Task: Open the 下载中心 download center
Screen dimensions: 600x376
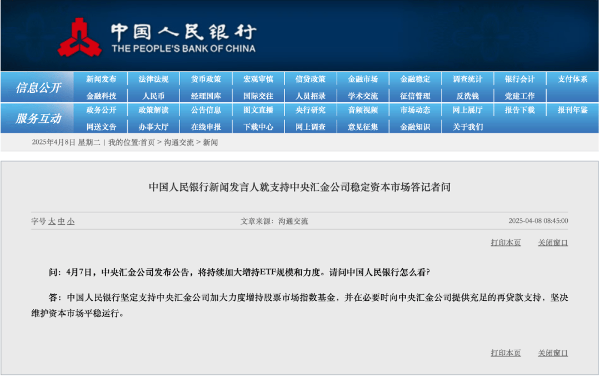Action: coord(258,126)
